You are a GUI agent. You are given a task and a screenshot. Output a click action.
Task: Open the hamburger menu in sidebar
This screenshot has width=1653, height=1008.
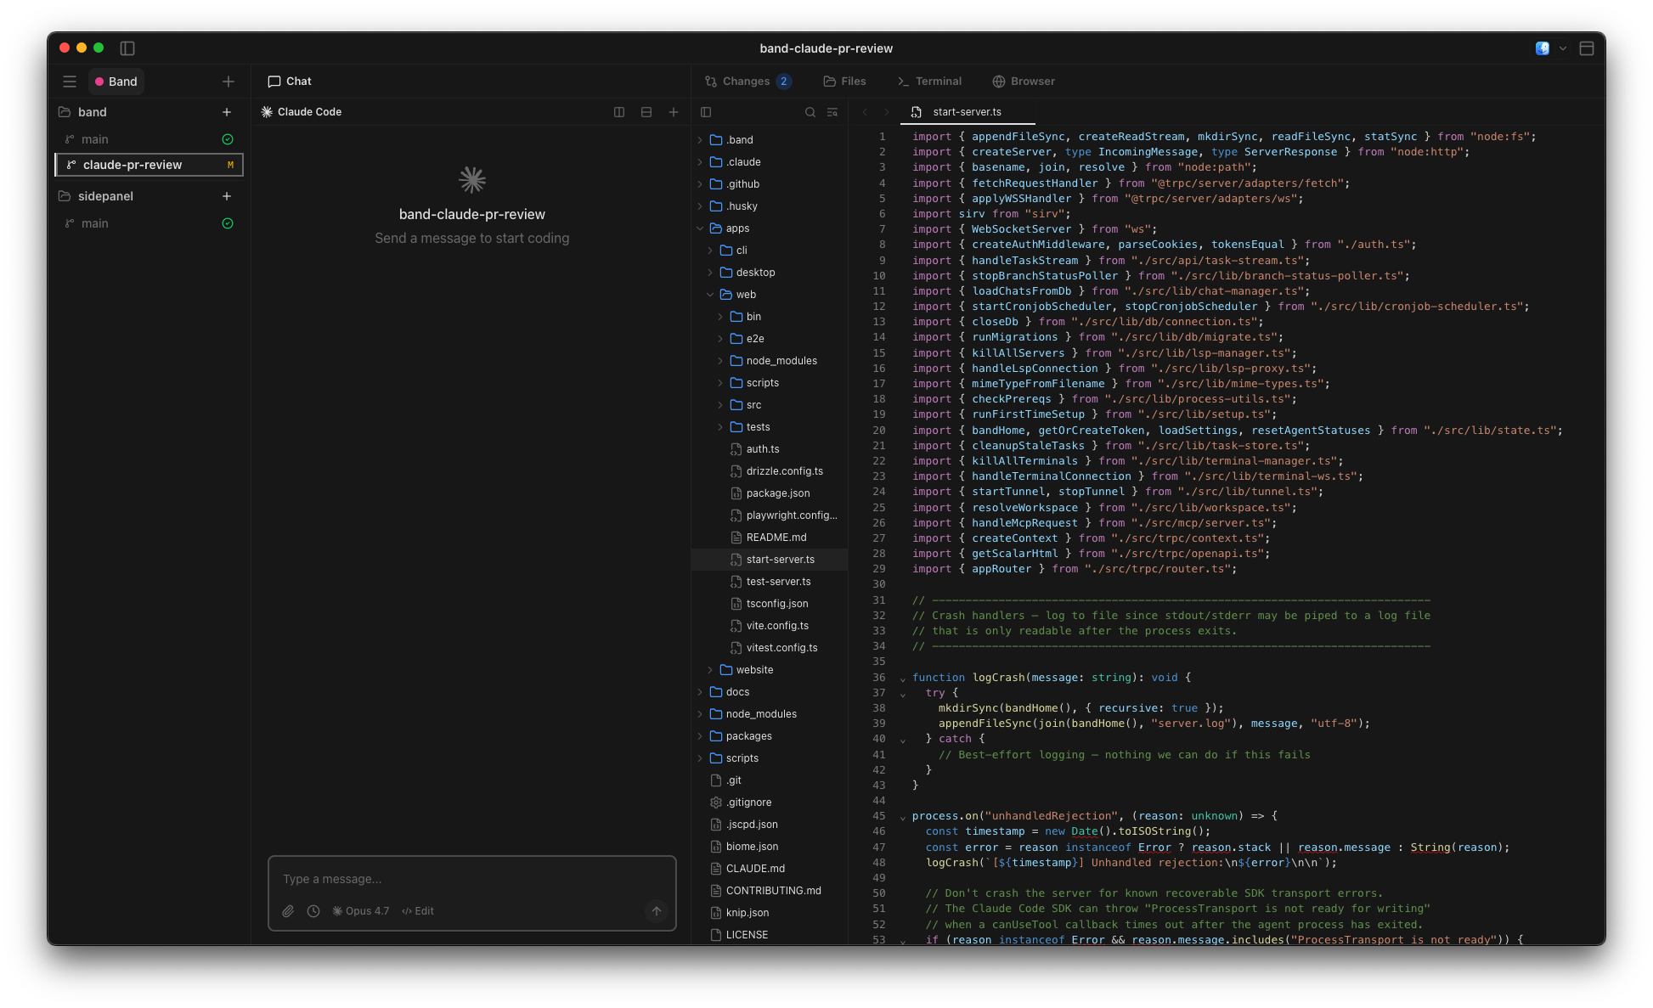pos(70,82)
